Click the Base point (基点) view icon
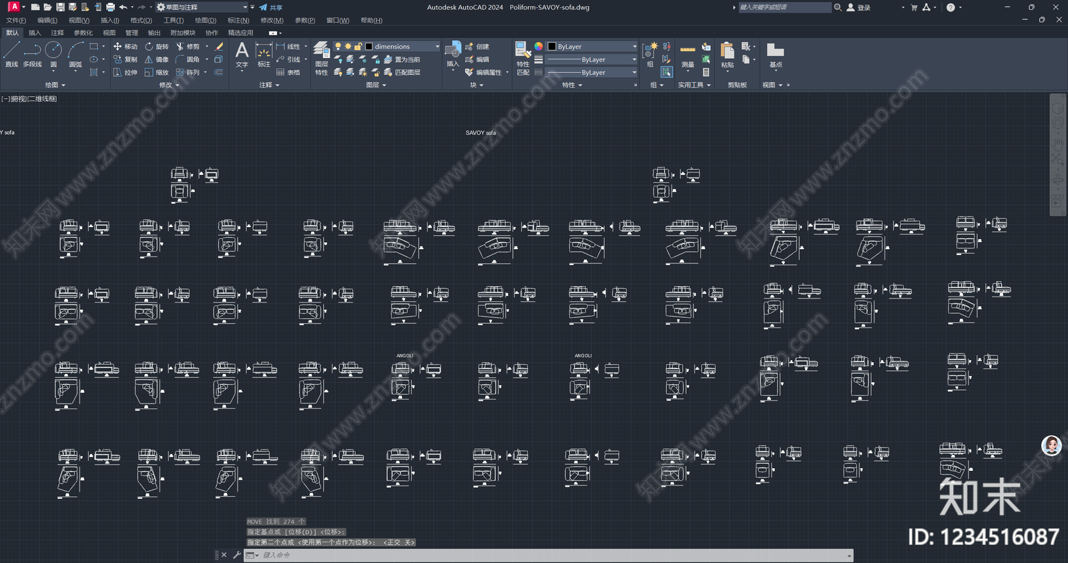Viewport: 1068px width, 563px height. (775, 55)
